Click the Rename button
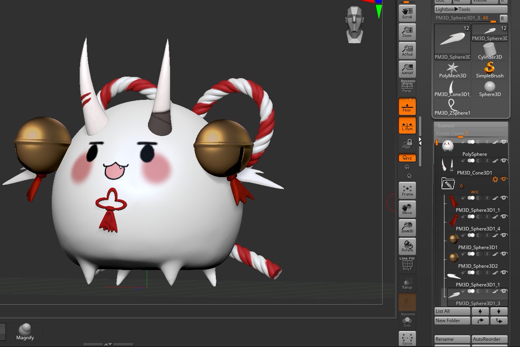 click(452, 339)
